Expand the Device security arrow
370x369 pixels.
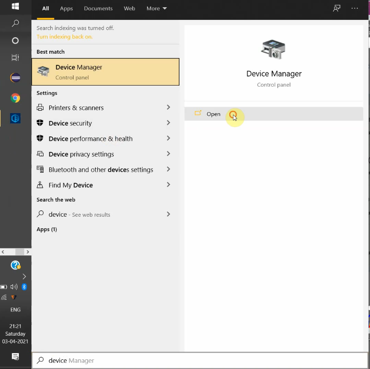tap(168, 123)
